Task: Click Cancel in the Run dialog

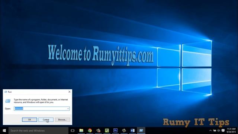Action: [46, 119]
